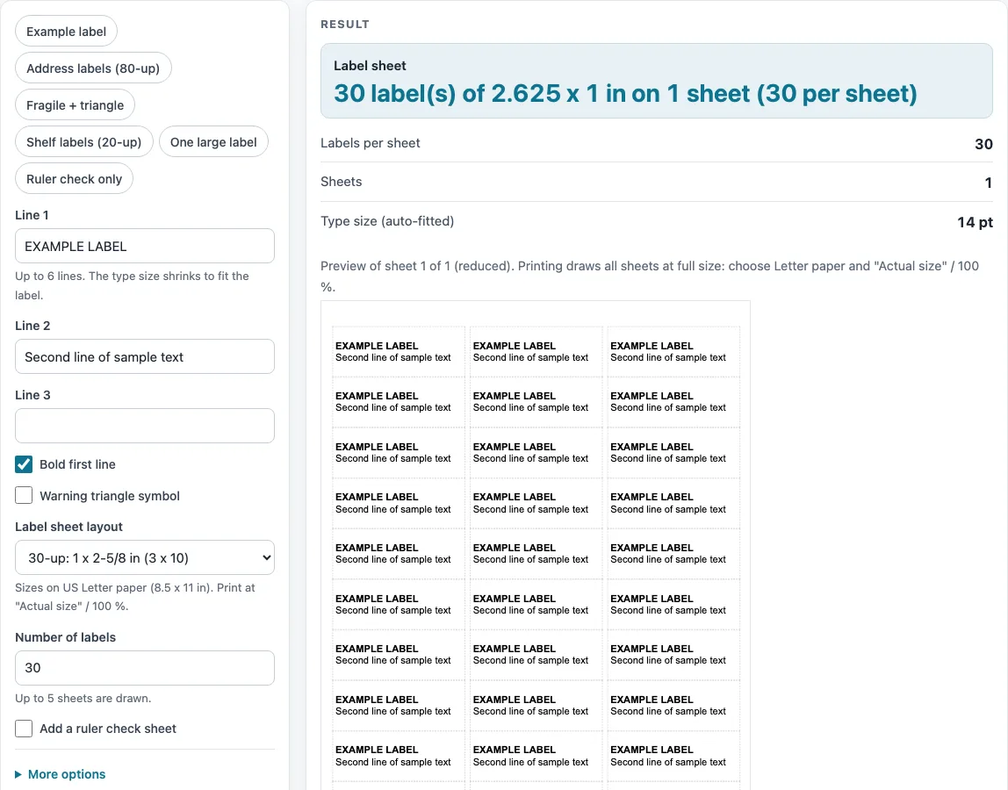Image resolution: width=1008 pixels, height=790 pixels.
Task: Click the 'Preview of sheet 1 of 1' note
Action: [x=649, y=276]
